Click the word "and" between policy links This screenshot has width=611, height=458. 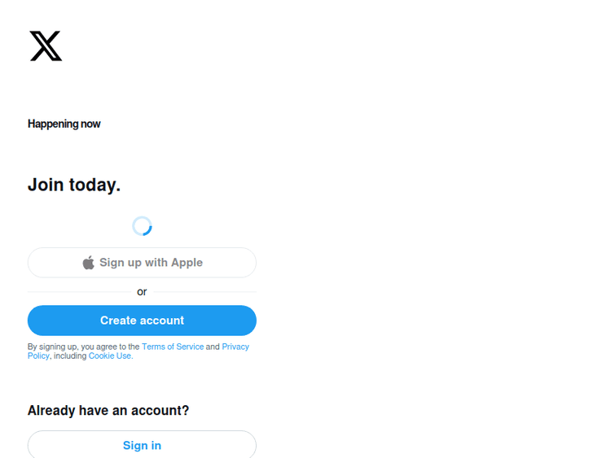213,347
